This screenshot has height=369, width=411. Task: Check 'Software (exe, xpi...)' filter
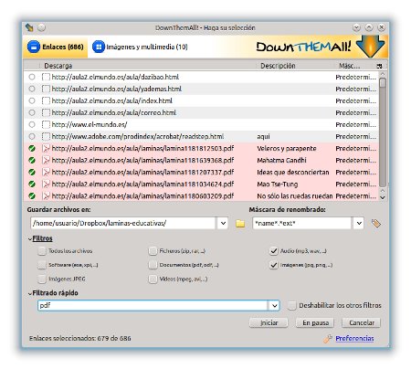(x=42, y=265)
